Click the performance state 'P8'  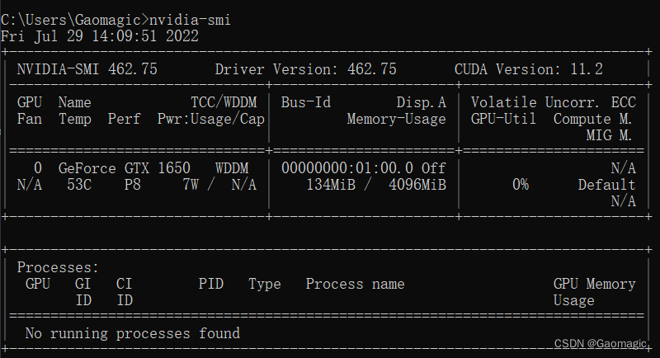tap(132, 185)
